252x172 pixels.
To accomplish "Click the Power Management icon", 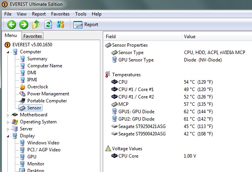I will 22,94.
